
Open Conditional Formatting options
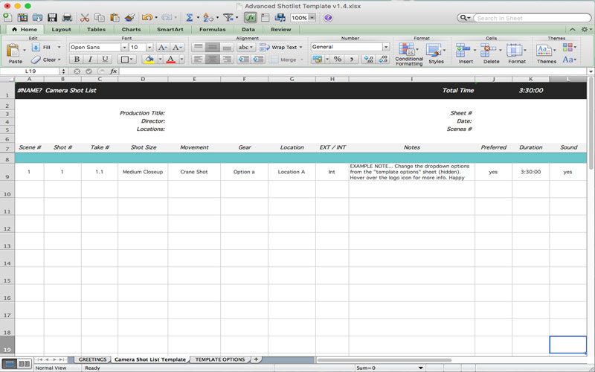[x=408, y=54]
